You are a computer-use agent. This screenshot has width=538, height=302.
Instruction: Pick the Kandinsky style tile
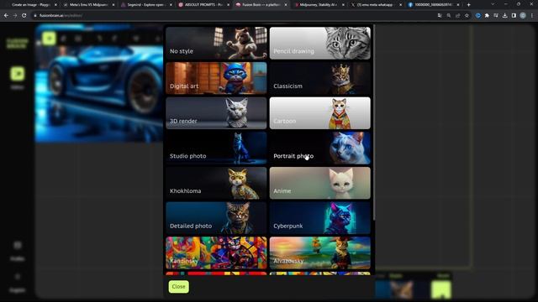[x=216, y=253]
